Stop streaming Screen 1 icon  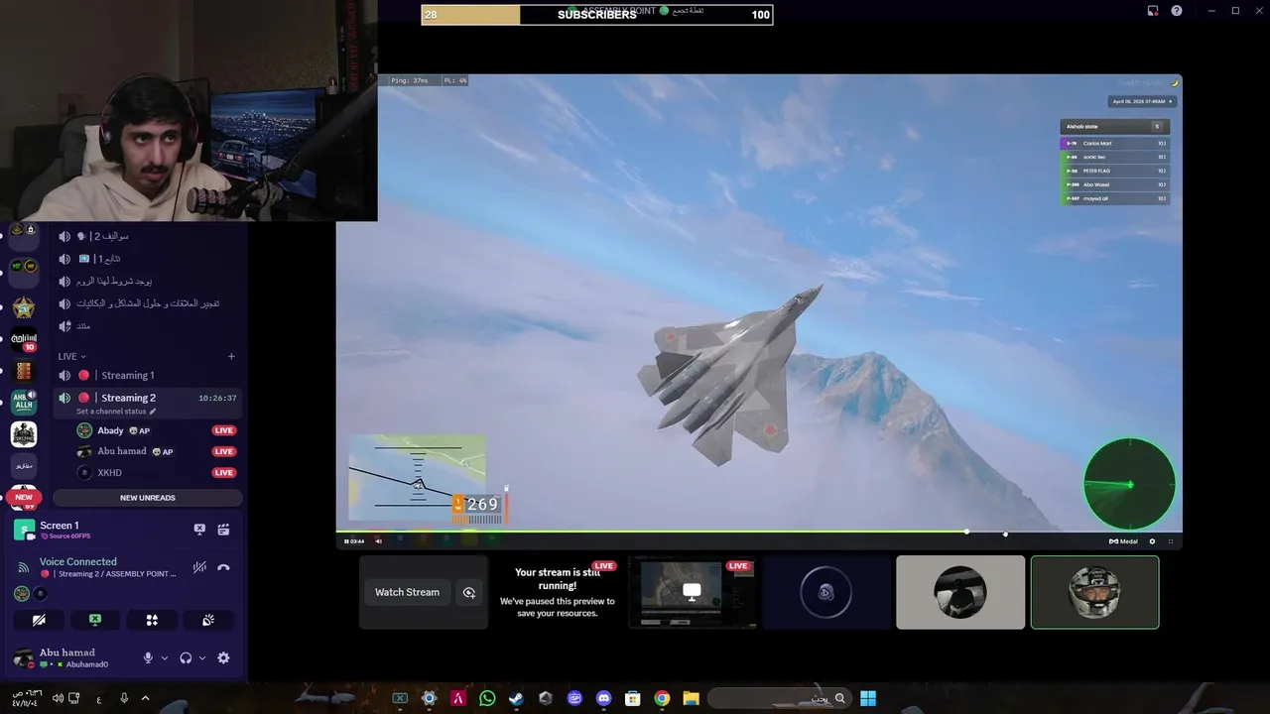[x=199, y=530]
